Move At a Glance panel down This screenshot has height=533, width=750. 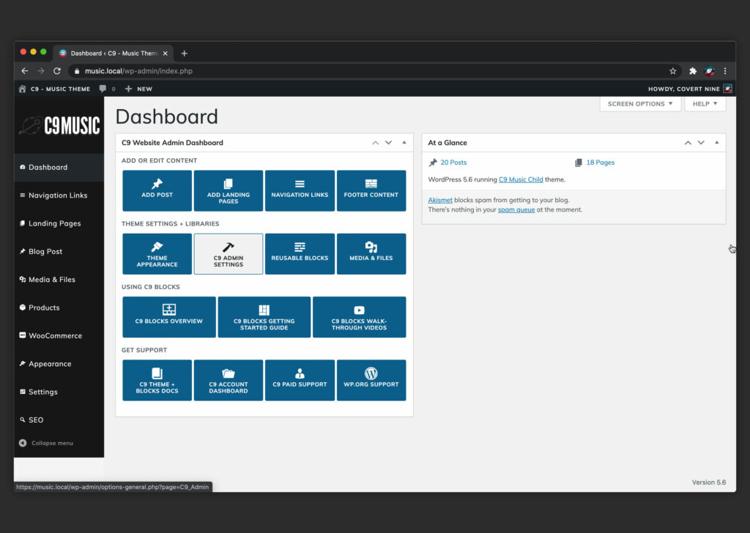tap(701, 143)
